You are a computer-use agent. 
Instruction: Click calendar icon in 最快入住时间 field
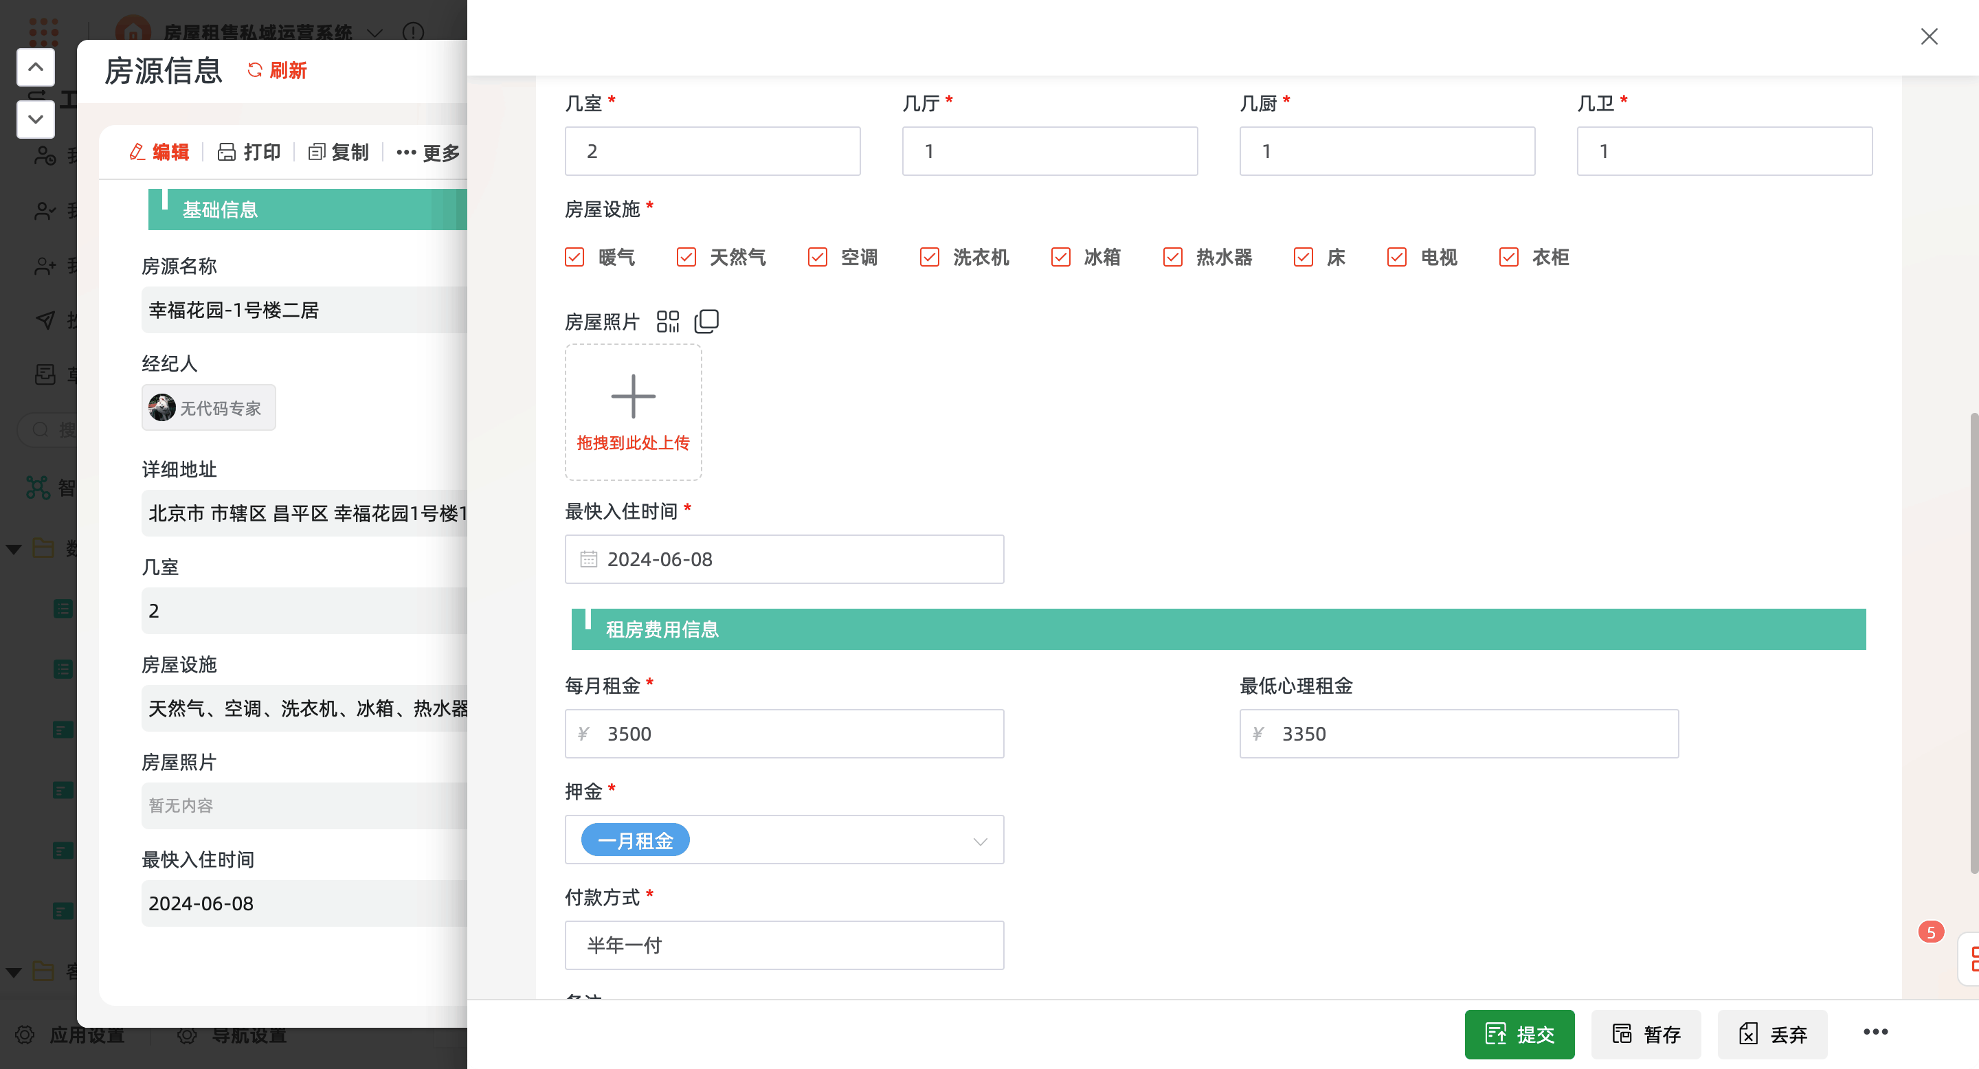tap(588, 559)
